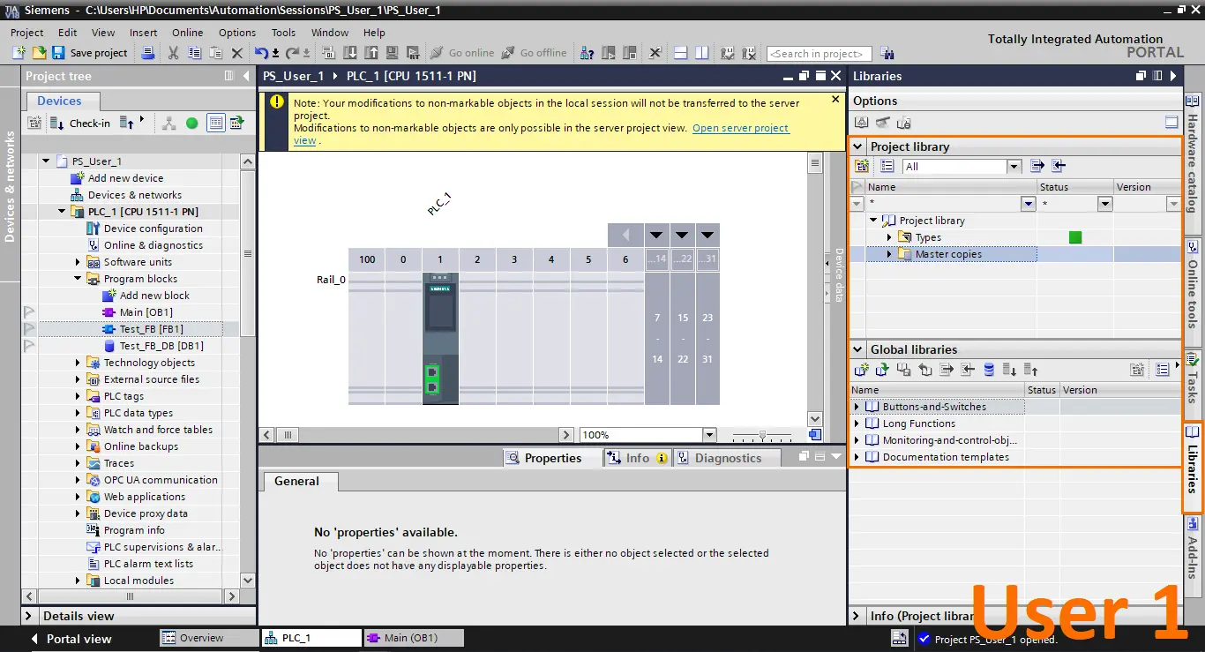Expand the Buttons-and-Switches global library
1205x652 pixels.
pyautogui.click(x=857, y=407)
